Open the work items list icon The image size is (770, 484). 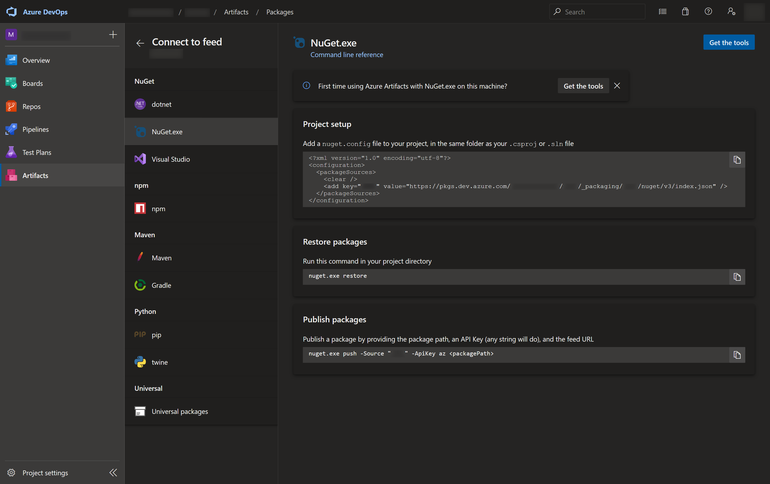662,12
